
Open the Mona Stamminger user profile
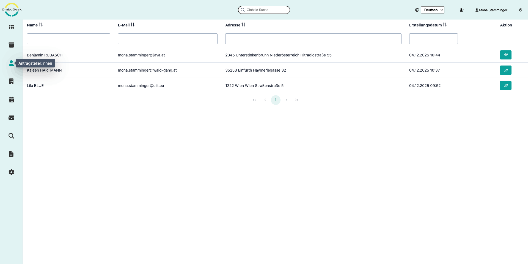point(491,10)
